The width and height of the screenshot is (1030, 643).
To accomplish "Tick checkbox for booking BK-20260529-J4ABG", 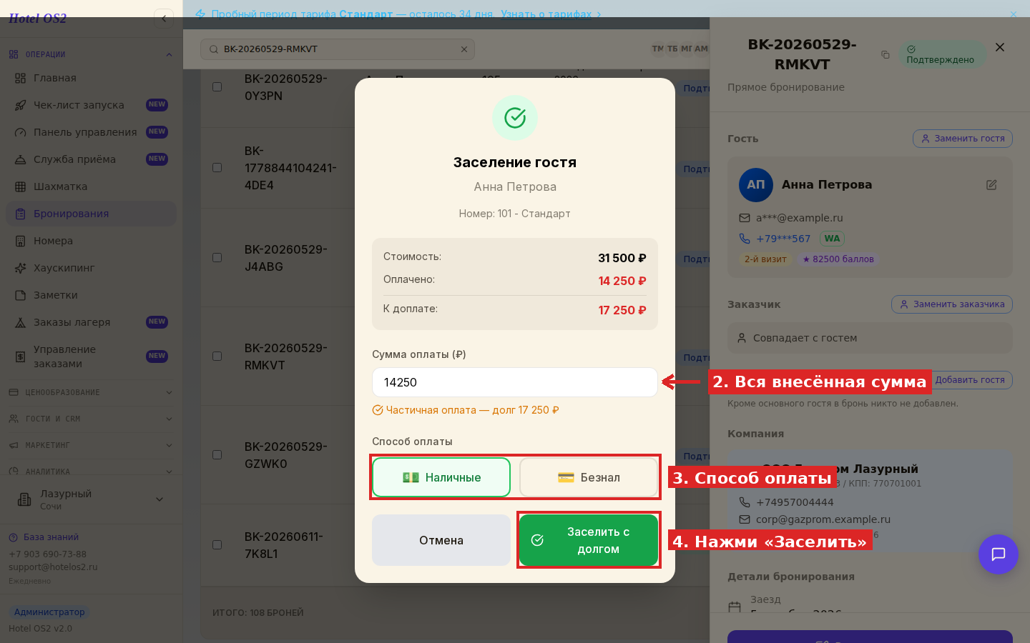I will coord(217,257).
